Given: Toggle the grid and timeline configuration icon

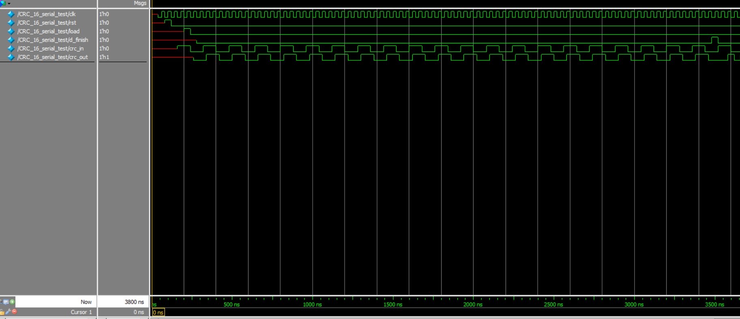Looking at the screenshot, I should 6,302.
